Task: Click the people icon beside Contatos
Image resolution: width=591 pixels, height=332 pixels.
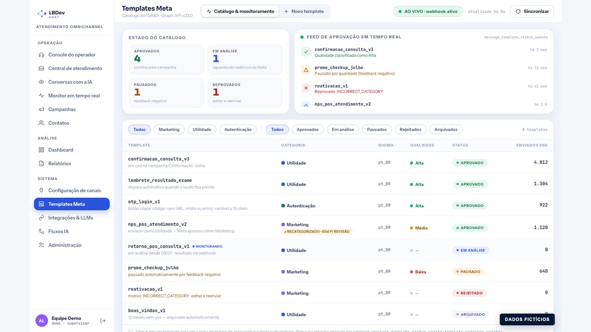Action: point(42,123)
